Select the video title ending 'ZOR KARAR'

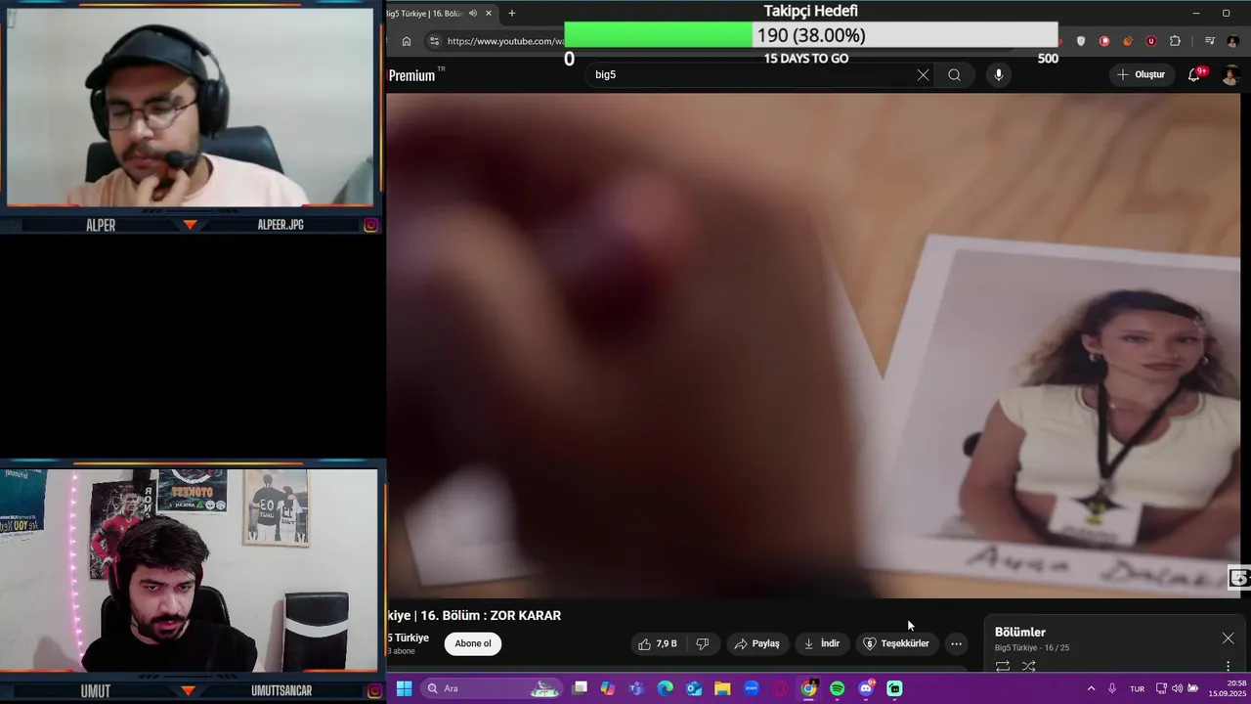(x=474, y=616)
